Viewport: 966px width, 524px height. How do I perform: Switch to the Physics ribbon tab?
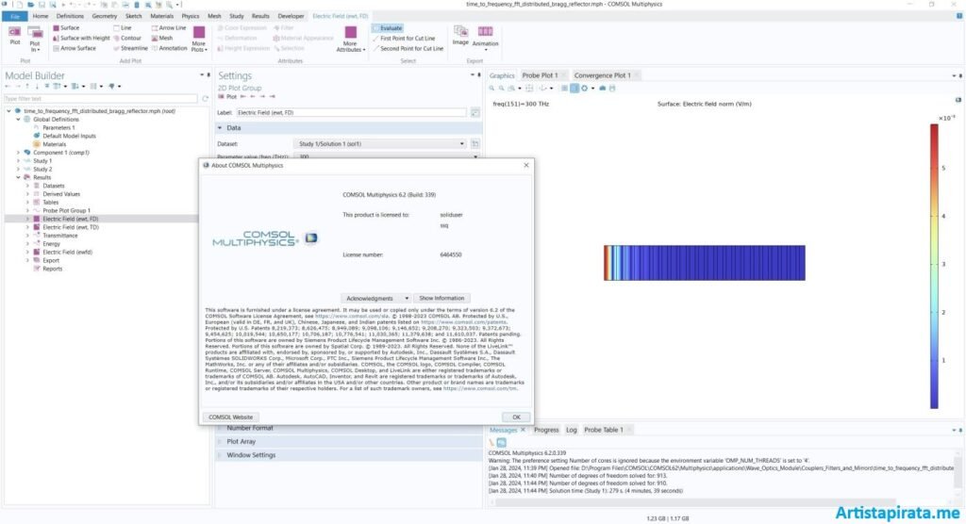coord(190,16)
